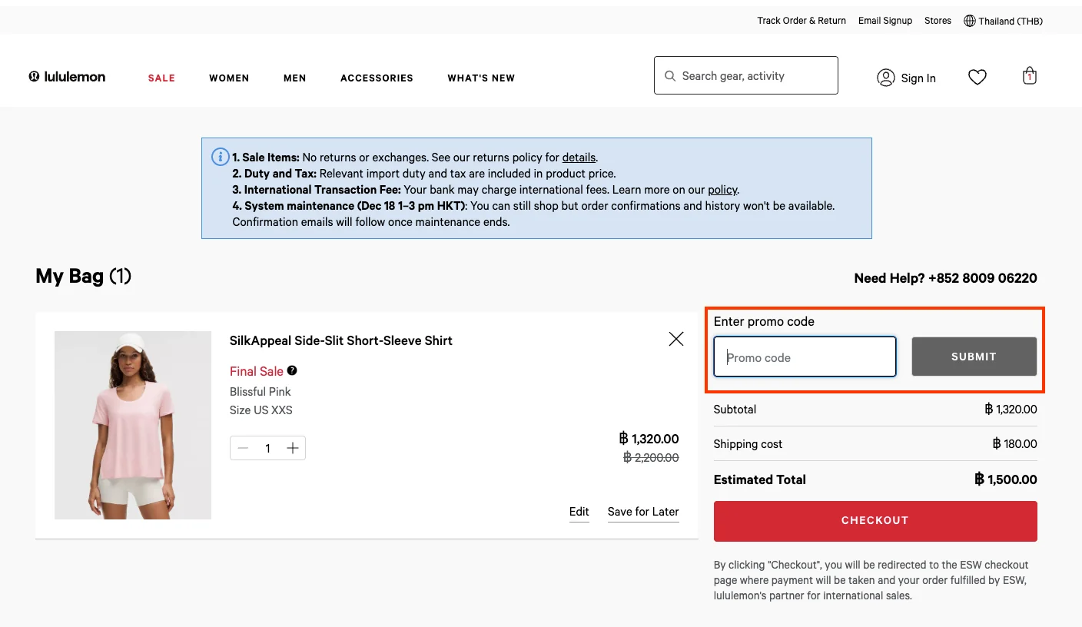Click the Save for Later link
This screenshot has width=1082, height=627.
coord(642,512)
